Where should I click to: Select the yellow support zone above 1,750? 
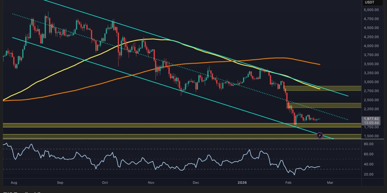(x=149, y=125)
